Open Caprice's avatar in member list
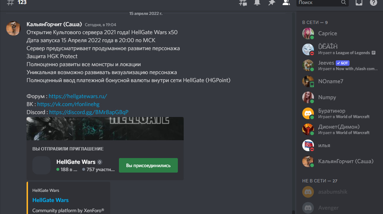The height and width of the screenshot is (214, 383). [308, 33]
